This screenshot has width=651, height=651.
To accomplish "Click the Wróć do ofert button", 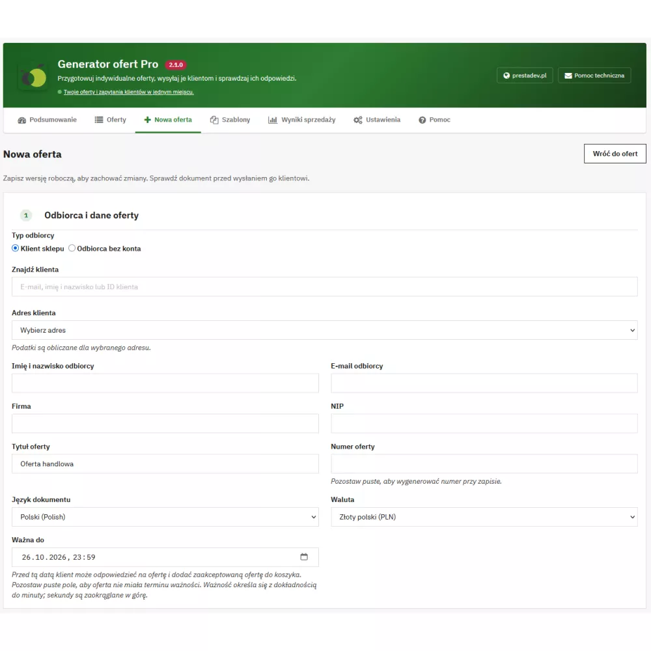I will coord(615,154).
